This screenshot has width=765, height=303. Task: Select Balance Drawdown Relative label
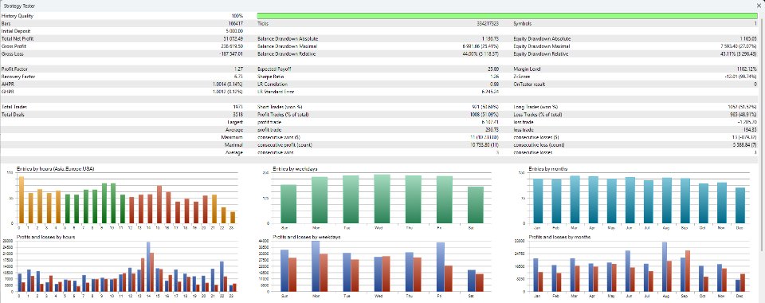click(x=286, y=53)
